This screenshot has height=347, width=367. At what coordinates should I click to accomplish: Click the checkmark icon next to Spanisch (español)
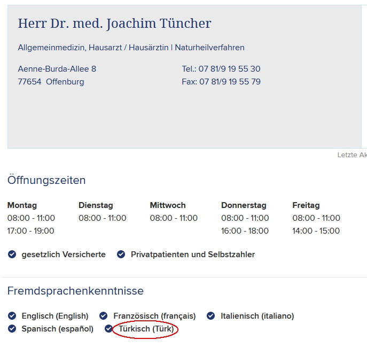pos(12,329)
